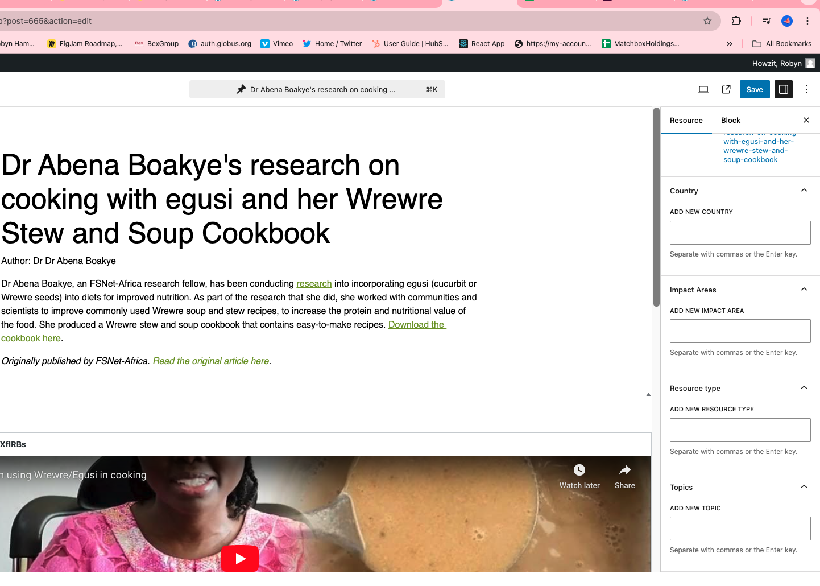This screenshot has height=586, width=820.
Task: Open the post in a new tab icon
Action: pos(726,89)
